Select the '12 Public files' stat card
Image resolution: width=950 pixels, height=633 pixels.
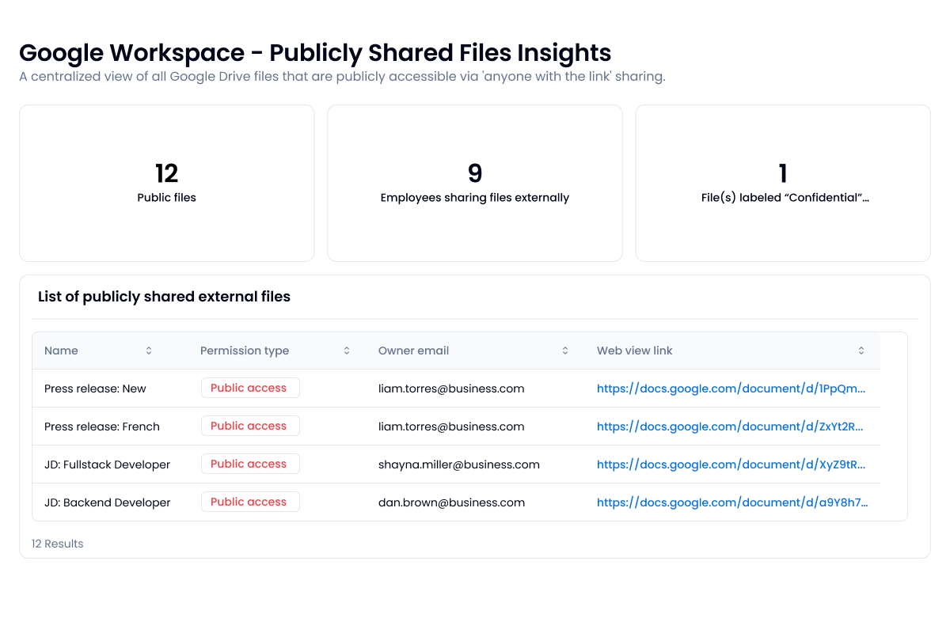166,183
